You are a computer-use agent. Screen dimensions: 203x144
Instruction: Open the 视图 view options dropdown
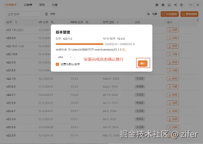tap(152, 14)
